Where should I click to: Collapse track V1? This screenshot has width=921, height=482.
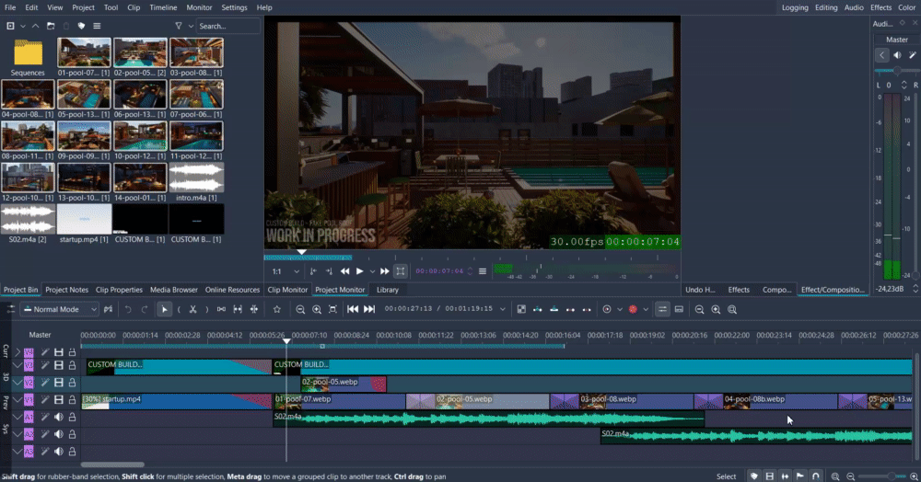[17, 399]
